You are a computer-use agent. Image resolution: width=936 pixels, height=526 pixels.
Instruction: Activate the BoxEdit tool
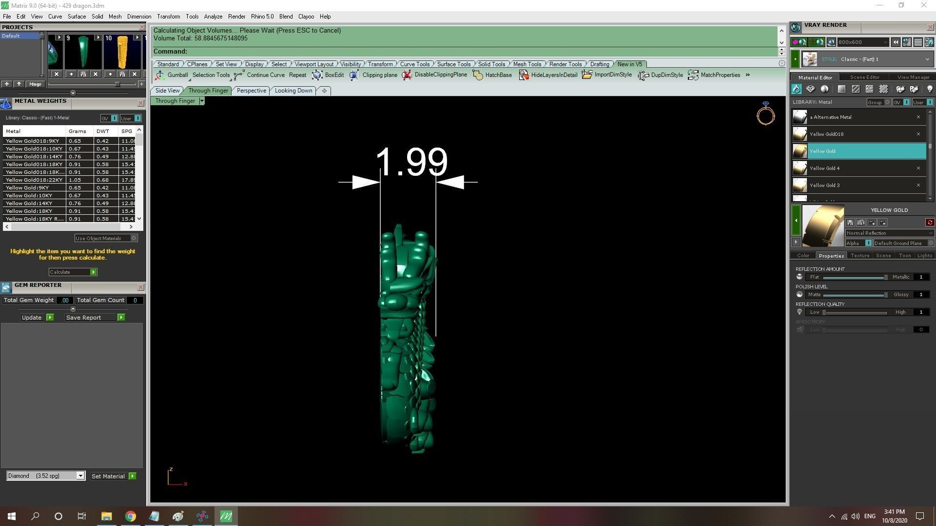point(317,75)
